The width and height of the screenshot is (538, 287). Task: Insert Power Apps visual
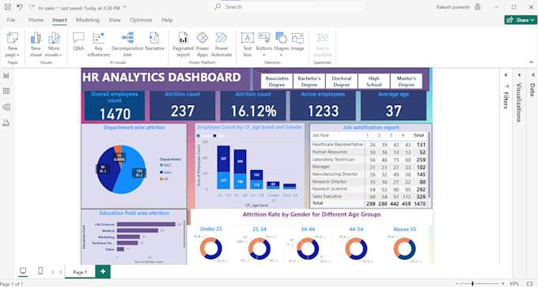click(x=203, y=44)
